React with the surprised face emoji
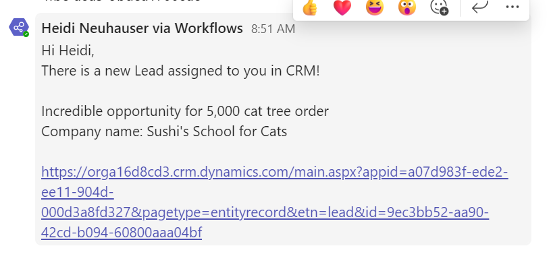The height and width of the screenshot is (269, 551). (x=407, y=7)
